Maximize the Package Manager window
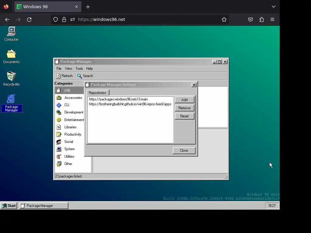This screenshot has height=233, width=311. [220, 62]
